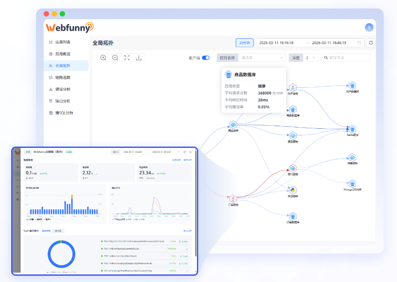
Task: Open the 应用名称 selection dropdown
Action: pos(262,57)
